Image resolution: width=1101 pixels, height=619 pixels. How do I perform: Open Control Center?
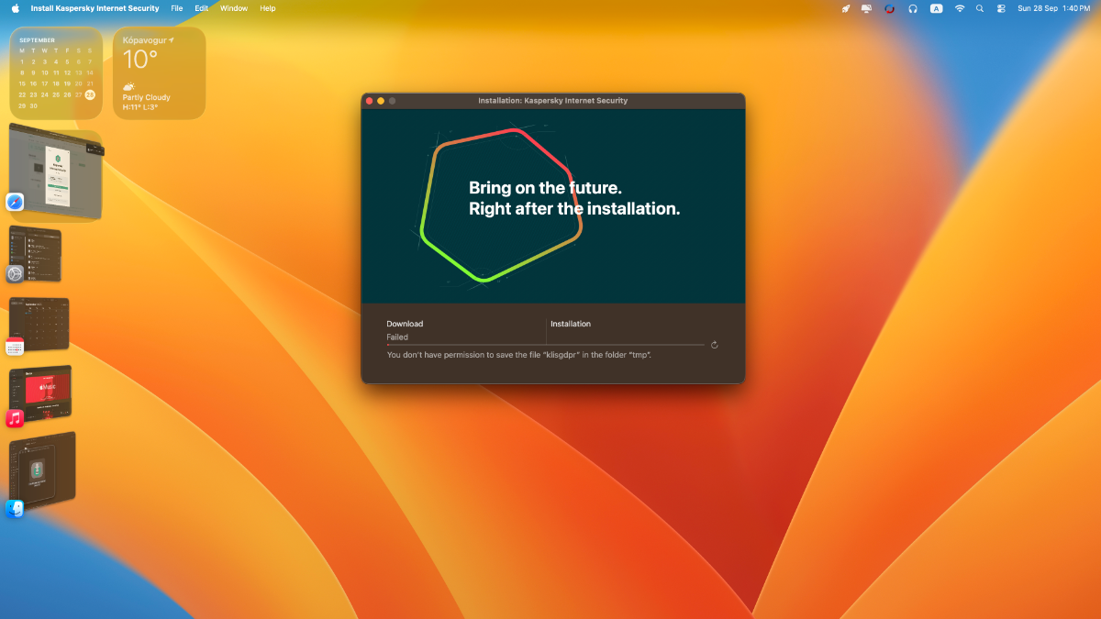pyautogui.click(x=1000, y=8)
